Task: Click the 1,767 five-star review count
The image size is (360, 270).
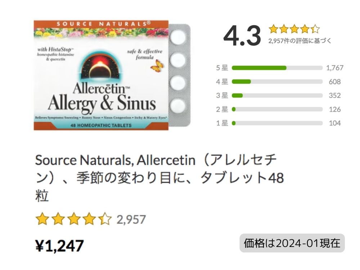Action: (334, 68)
